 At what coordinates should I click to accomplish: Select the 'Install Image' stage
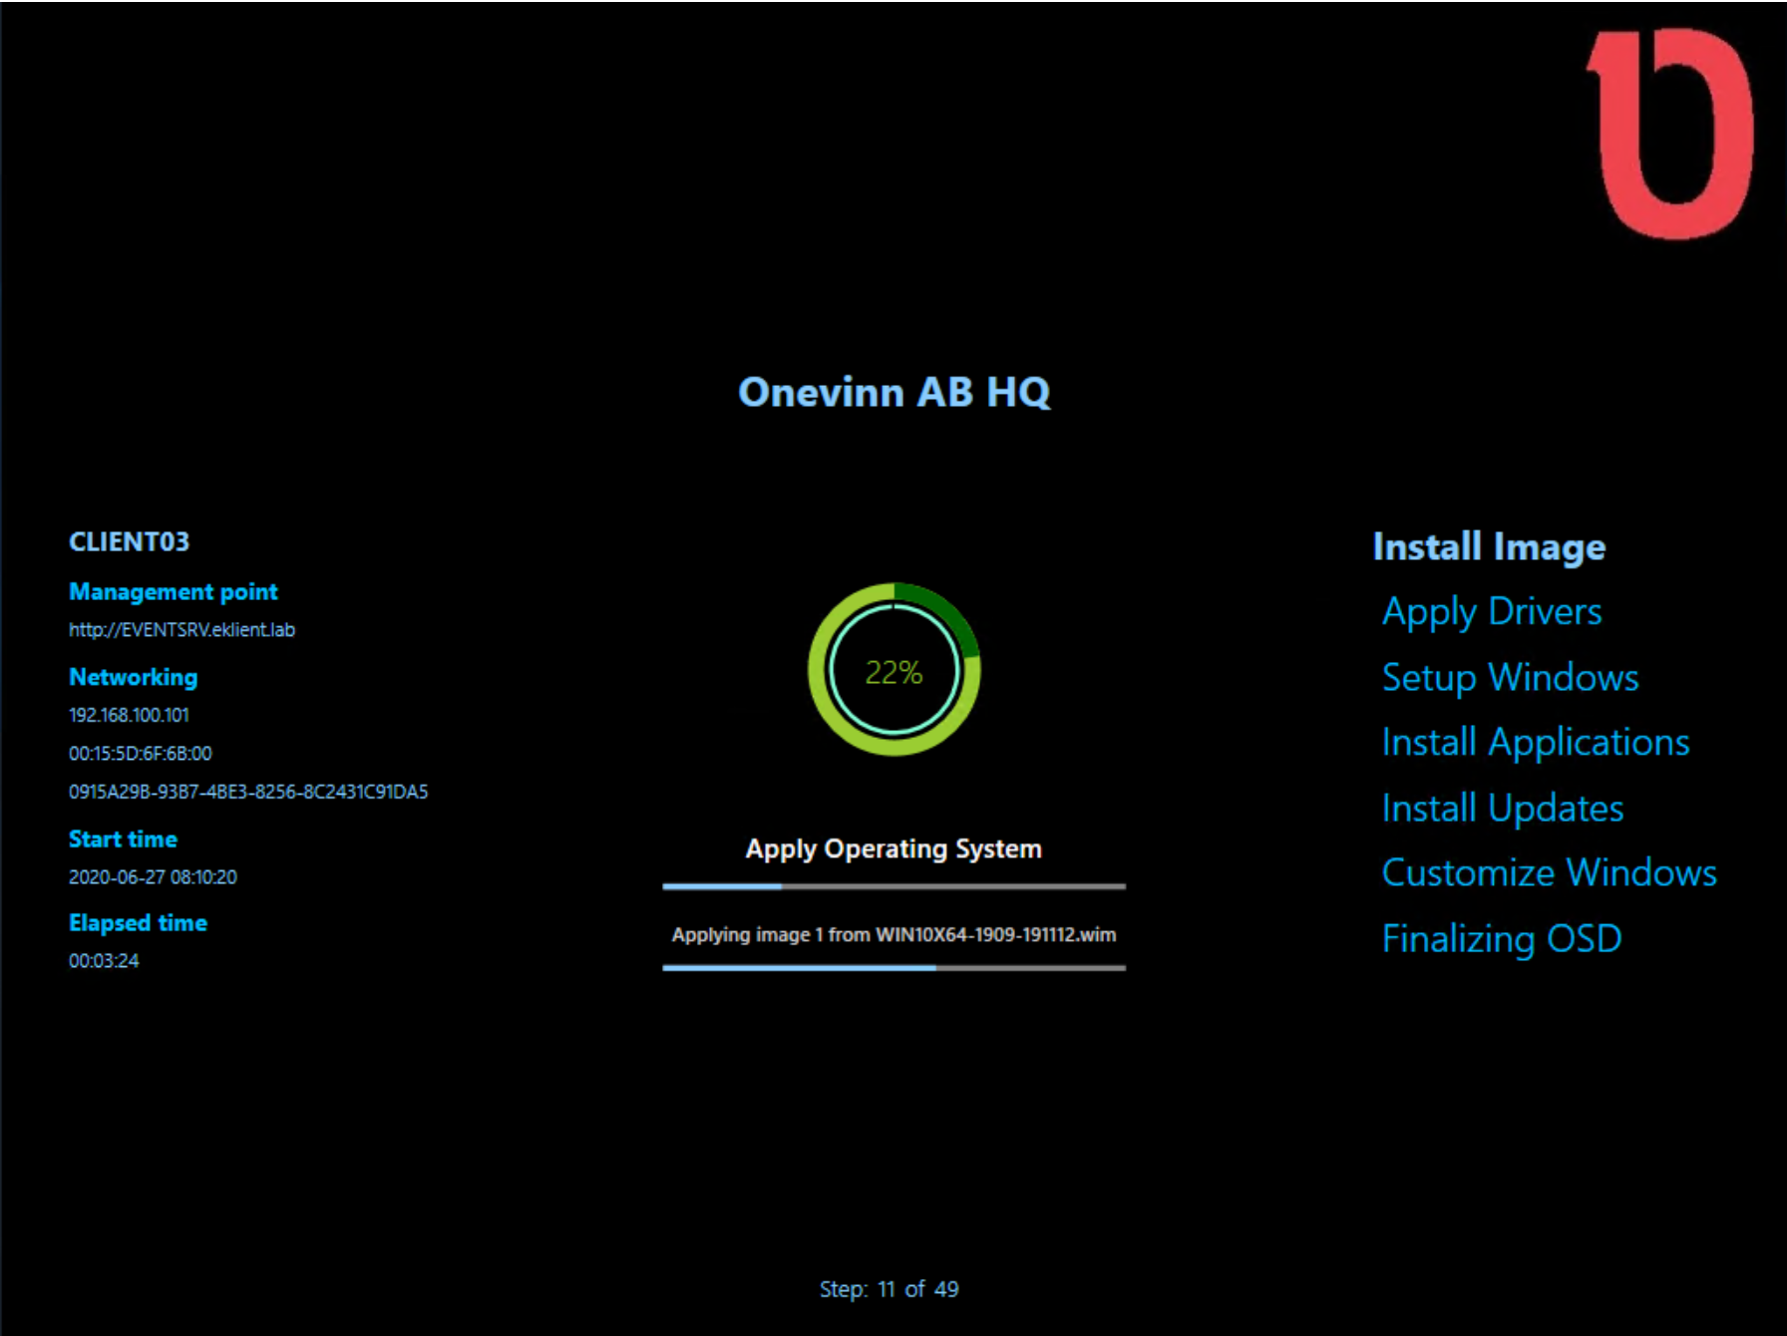1489,546
